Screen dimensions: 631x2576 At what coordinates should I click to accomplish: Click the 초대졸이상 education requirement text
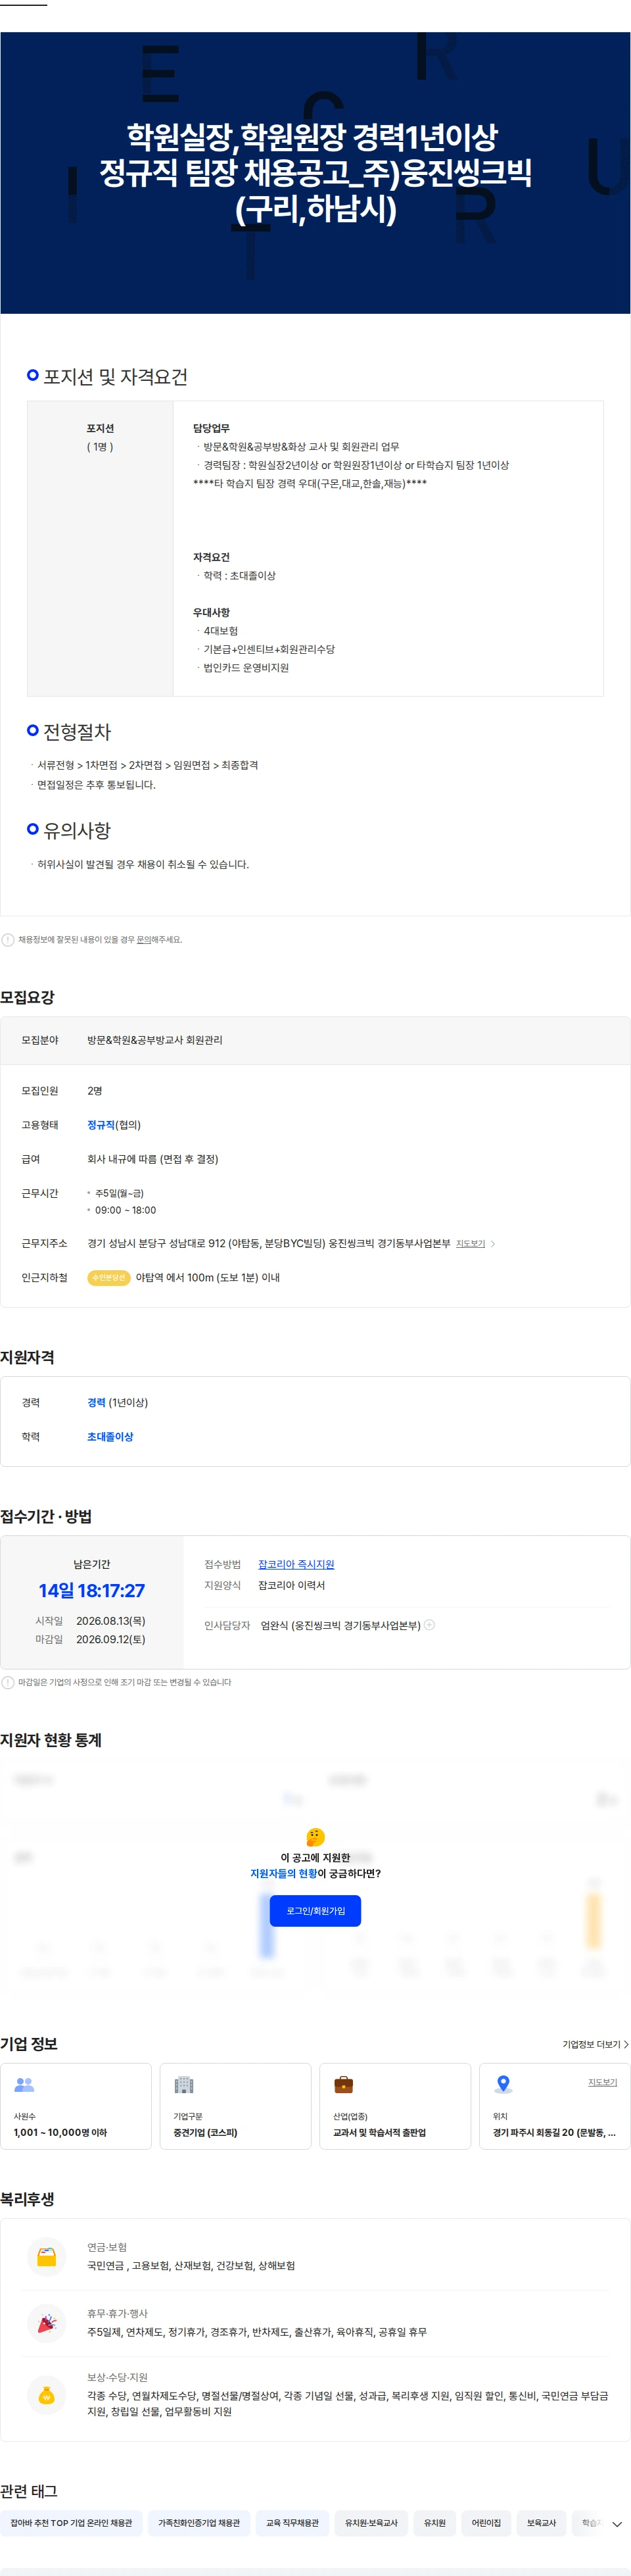point(110,1437)
